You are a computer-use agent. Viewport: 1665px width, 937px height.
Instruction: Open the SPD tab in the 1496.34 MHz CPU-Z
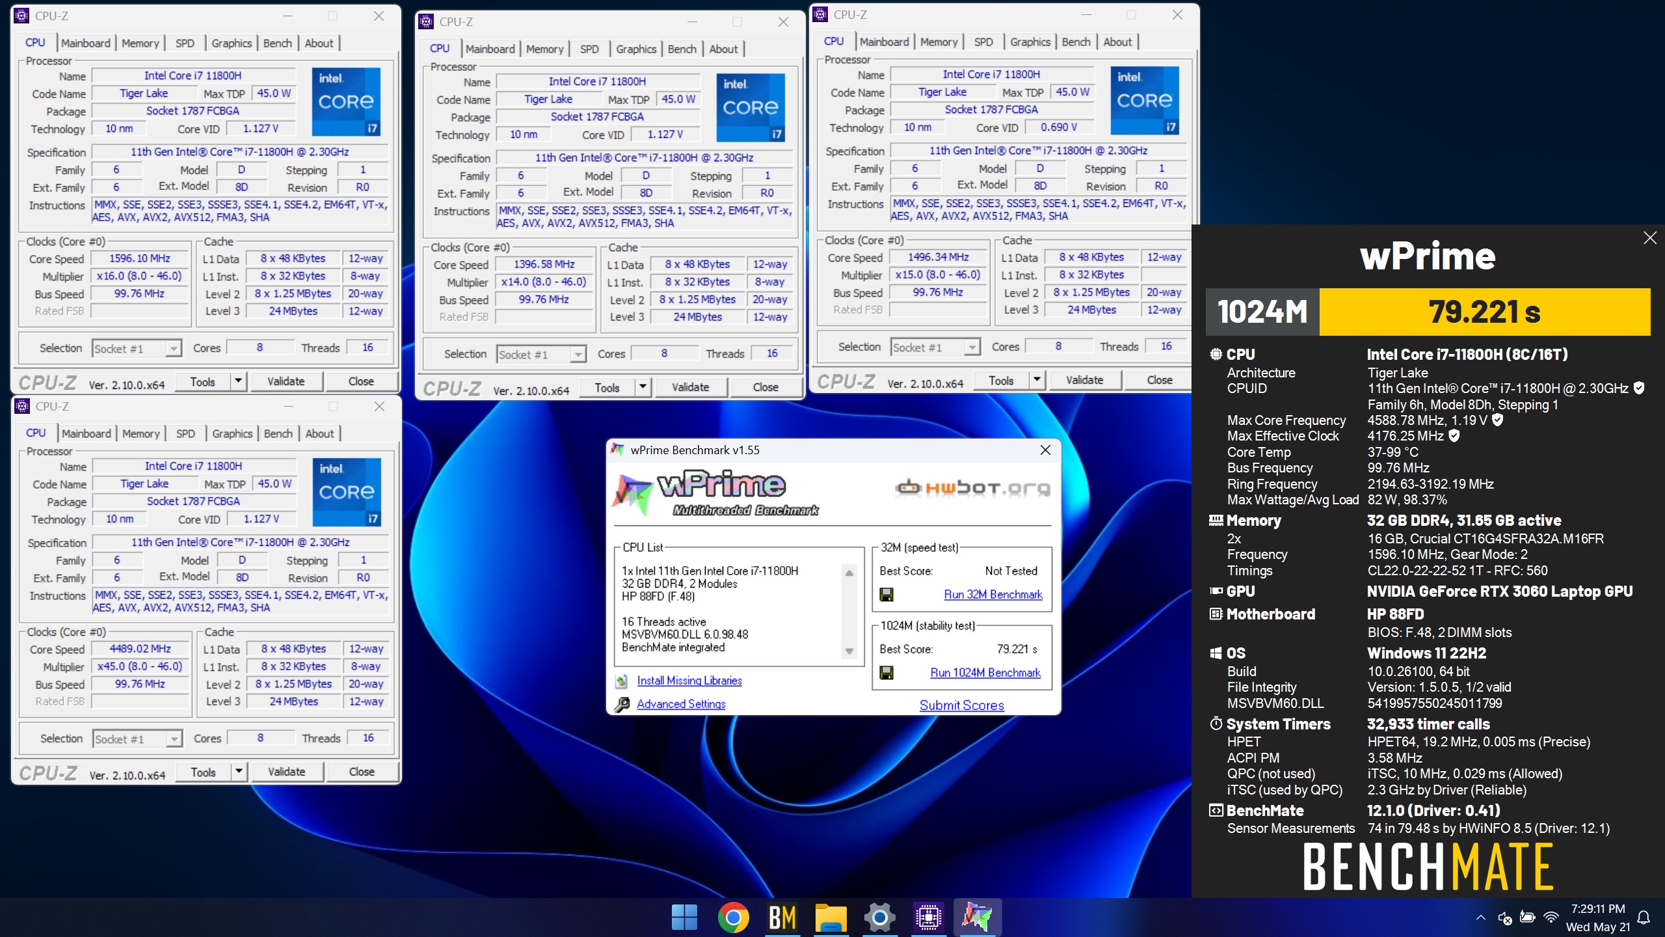[x=983, y=42]
